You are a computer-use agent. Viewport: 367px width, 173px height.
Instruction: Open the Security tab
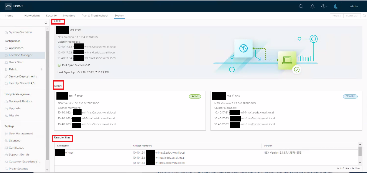[51, 16]
